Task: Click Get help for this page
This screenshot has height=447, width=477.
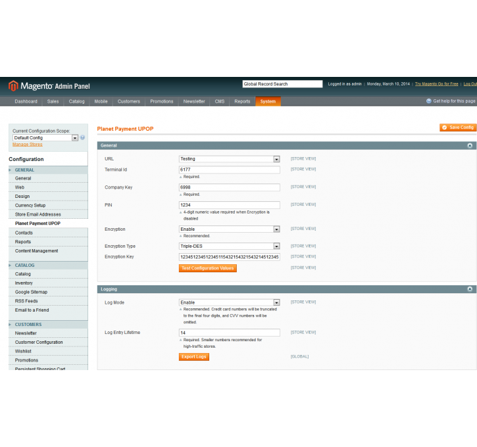Action: tap(454, 101)
